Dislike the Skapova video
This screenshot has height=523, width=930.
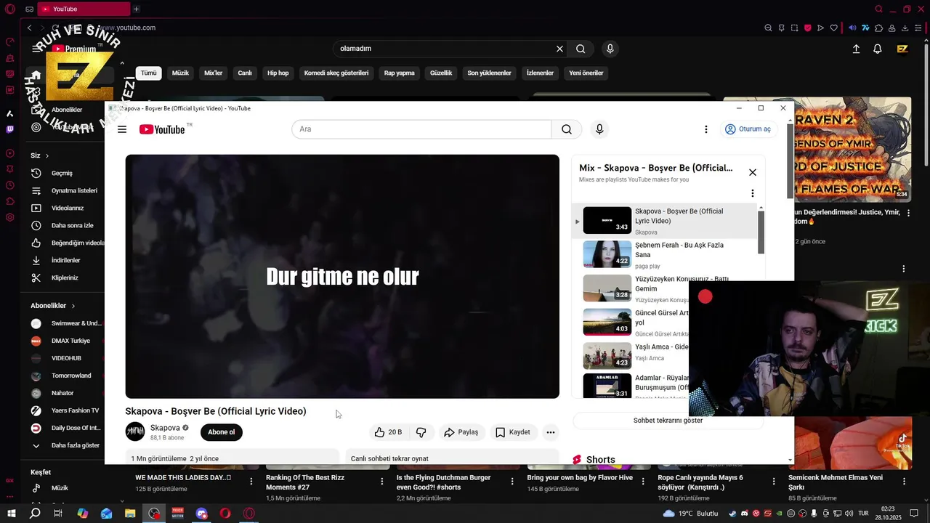point(421,432)
